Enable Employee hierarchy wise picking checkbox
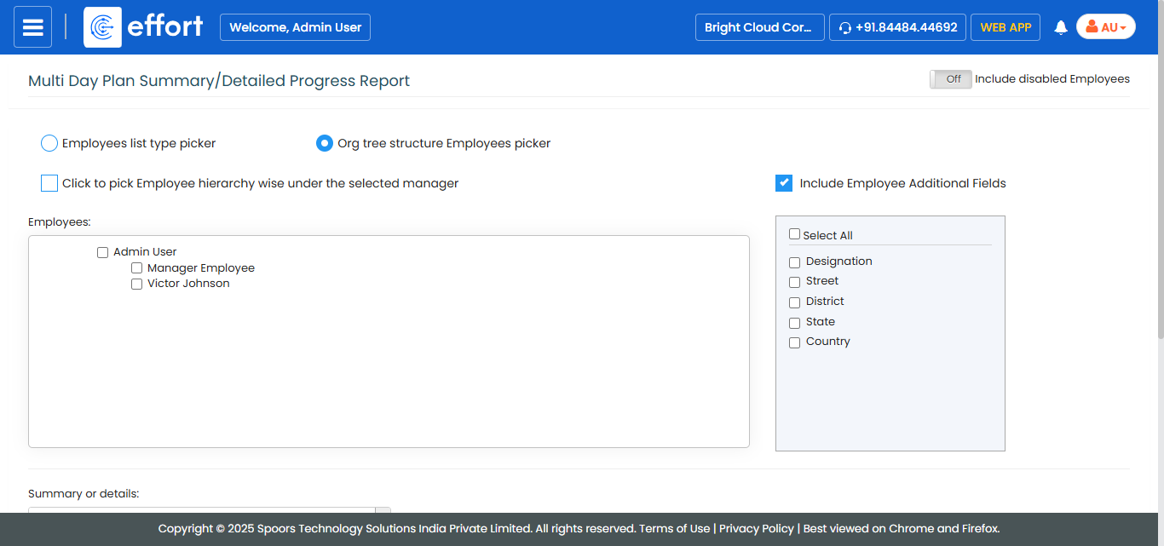 pyautogui.click(x=49, y=183)
